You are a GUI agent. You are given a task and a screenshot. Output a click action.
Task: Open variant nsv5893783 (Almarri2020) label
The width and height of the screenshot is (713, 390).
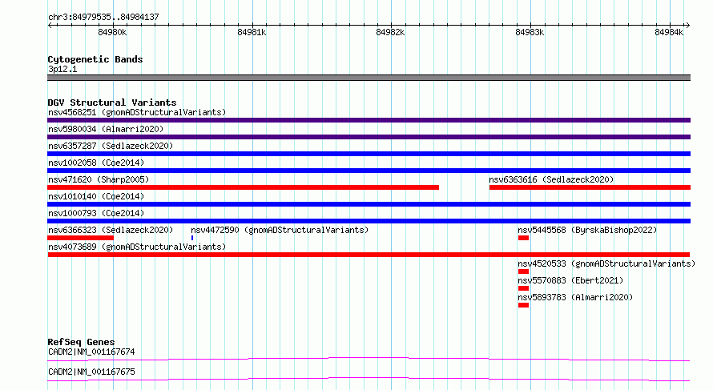(x=575, y=297)
